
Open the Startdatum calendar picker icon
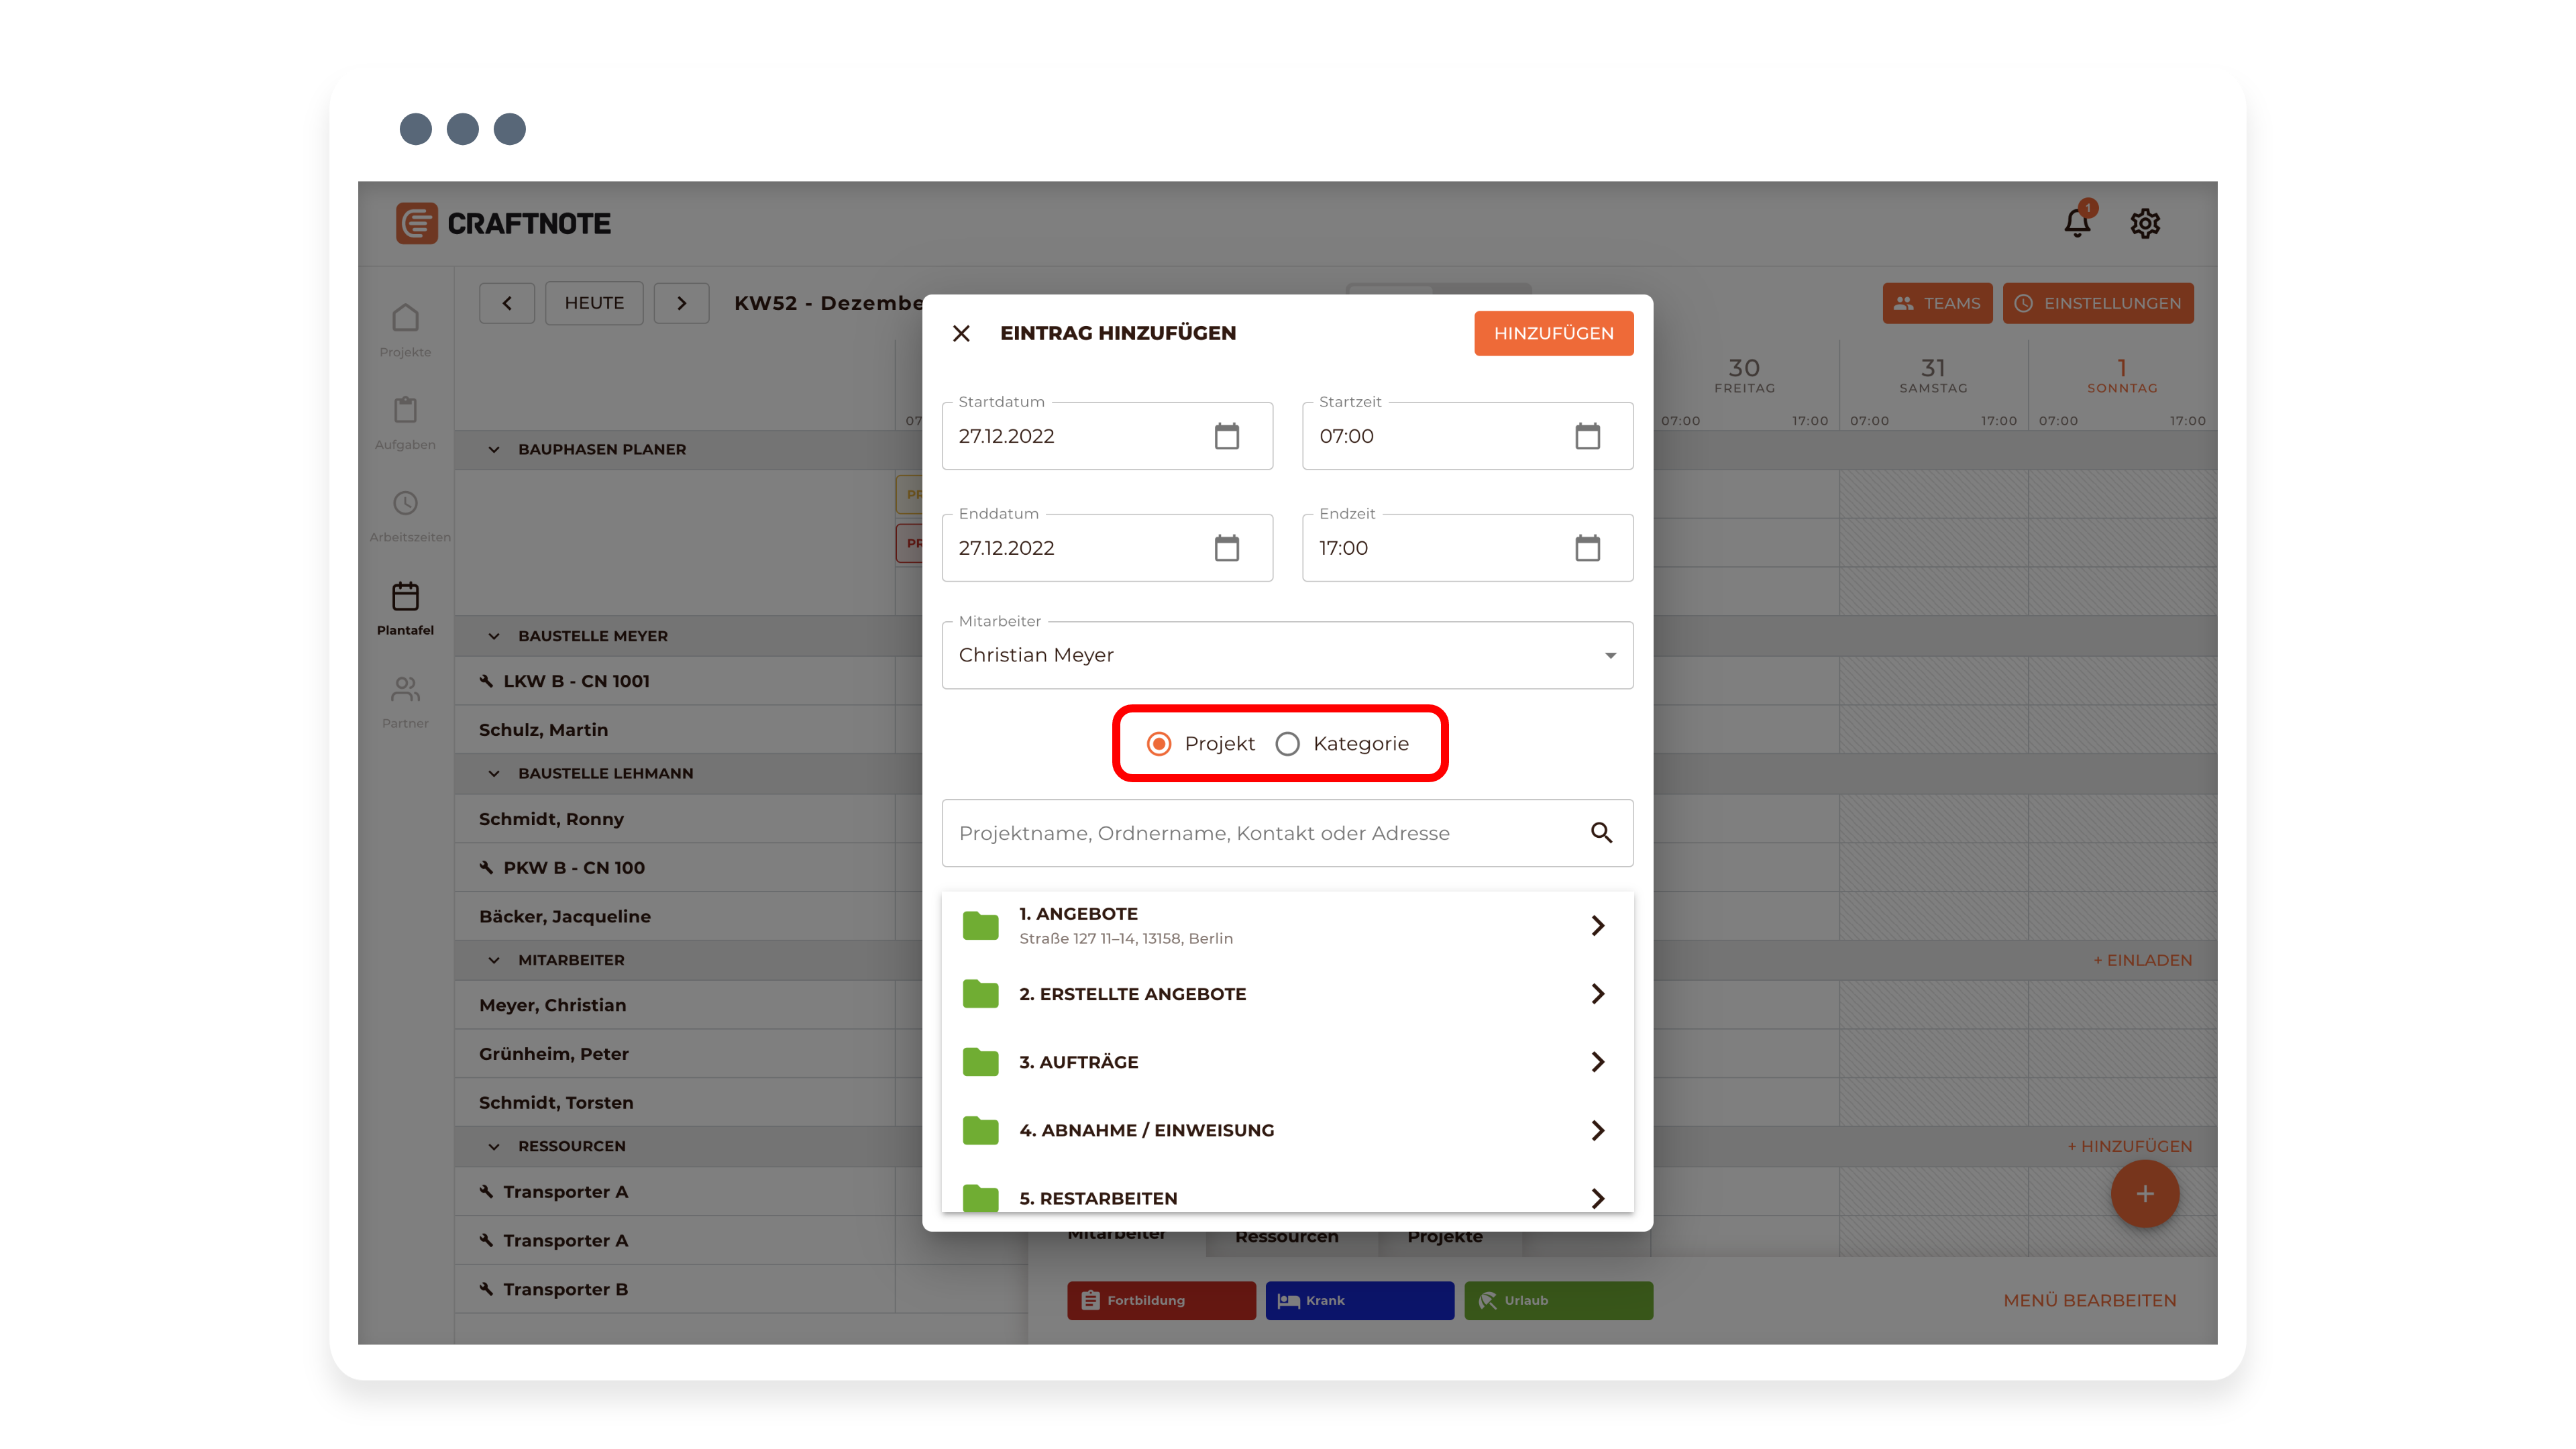point(1226,436)
